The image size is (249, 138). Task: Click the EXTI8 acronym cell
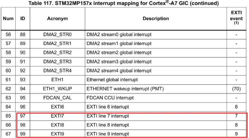pyautogui.click(x=57, y=125)
